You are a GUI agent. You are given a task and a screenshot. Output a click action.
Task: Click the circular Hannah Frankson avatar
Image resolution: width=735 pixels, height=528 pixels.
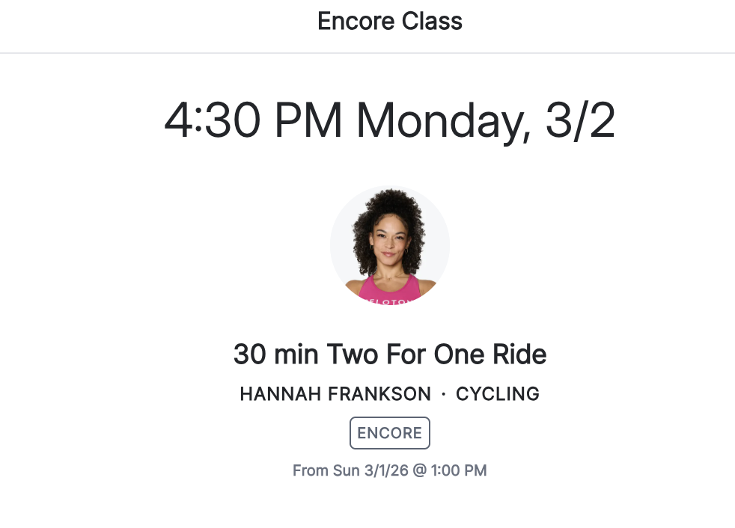pos(389,245)
